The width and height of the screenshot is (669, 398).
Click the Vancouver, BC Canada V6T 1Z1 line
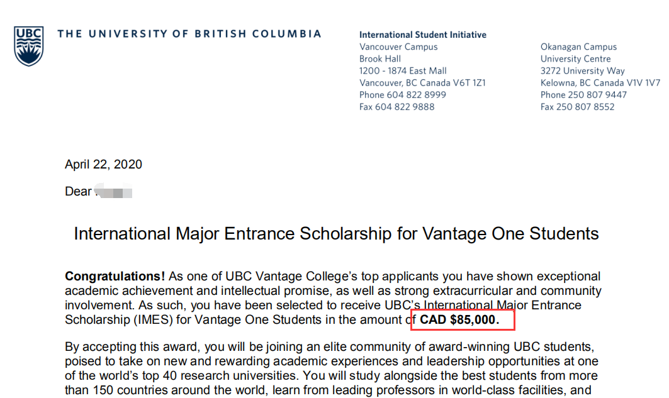click(x=422, y=82)
